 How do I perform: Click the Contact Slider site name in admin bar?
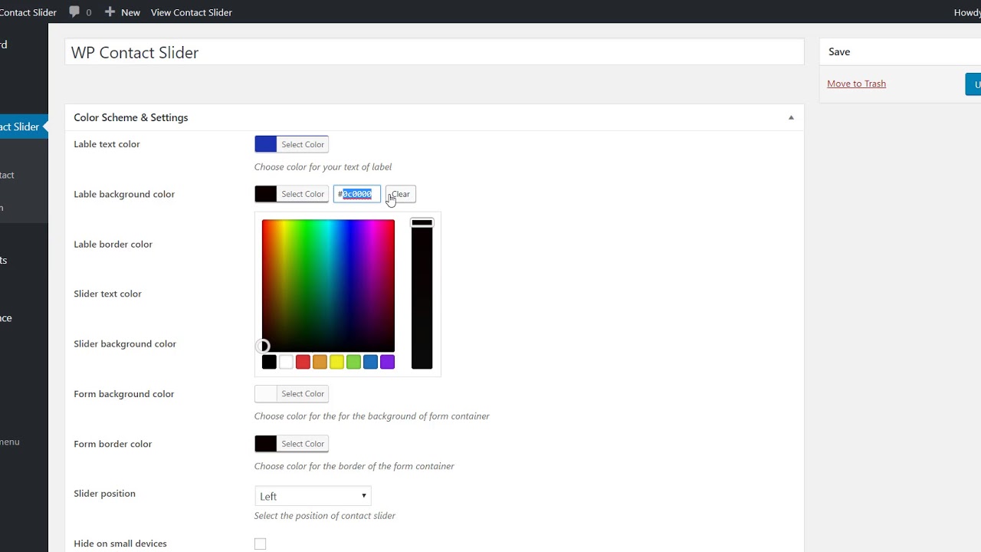(x=28, y=12)
